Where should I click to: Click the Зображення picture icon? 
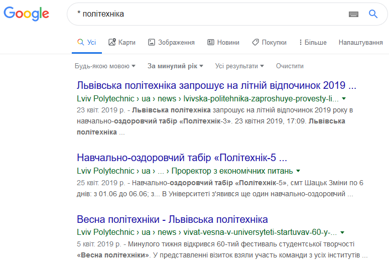point(151,42)
